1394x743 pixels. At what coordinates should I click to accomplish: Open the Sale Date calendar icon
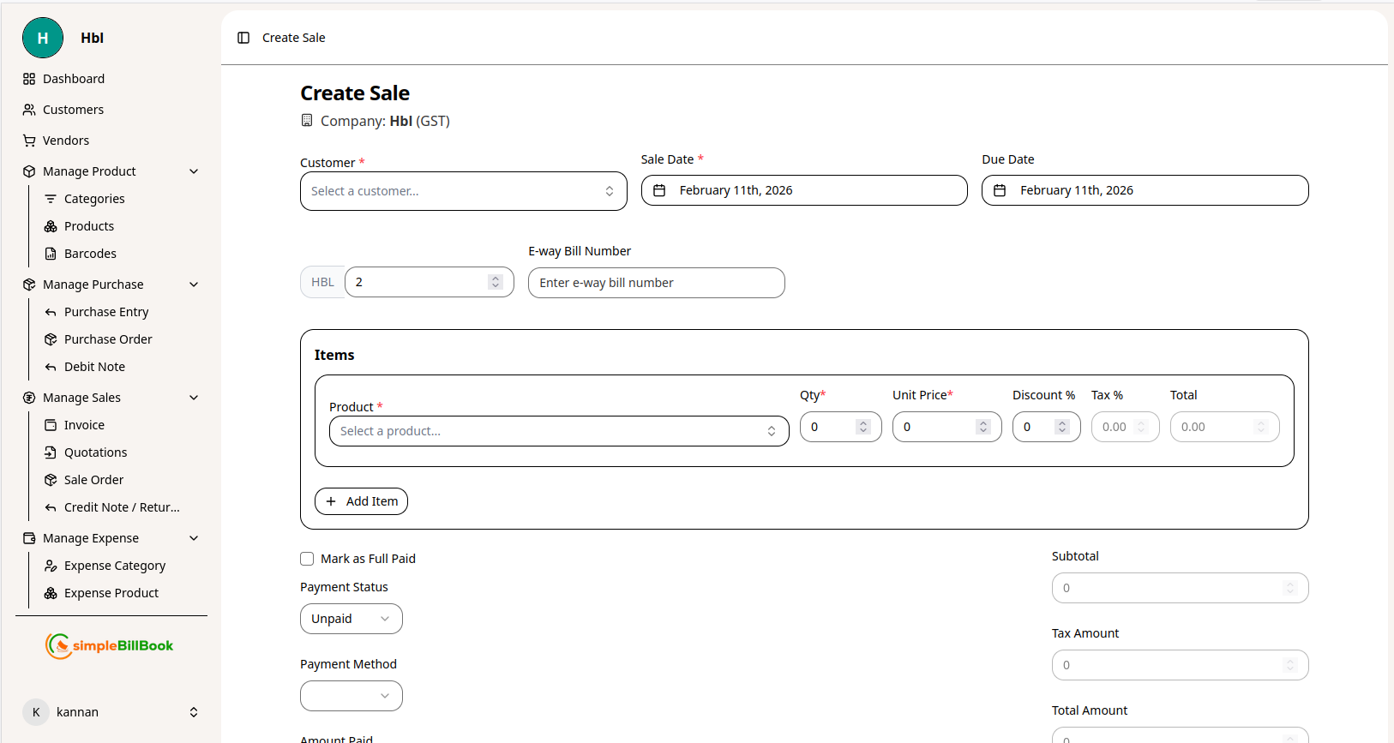coord(659,190)
